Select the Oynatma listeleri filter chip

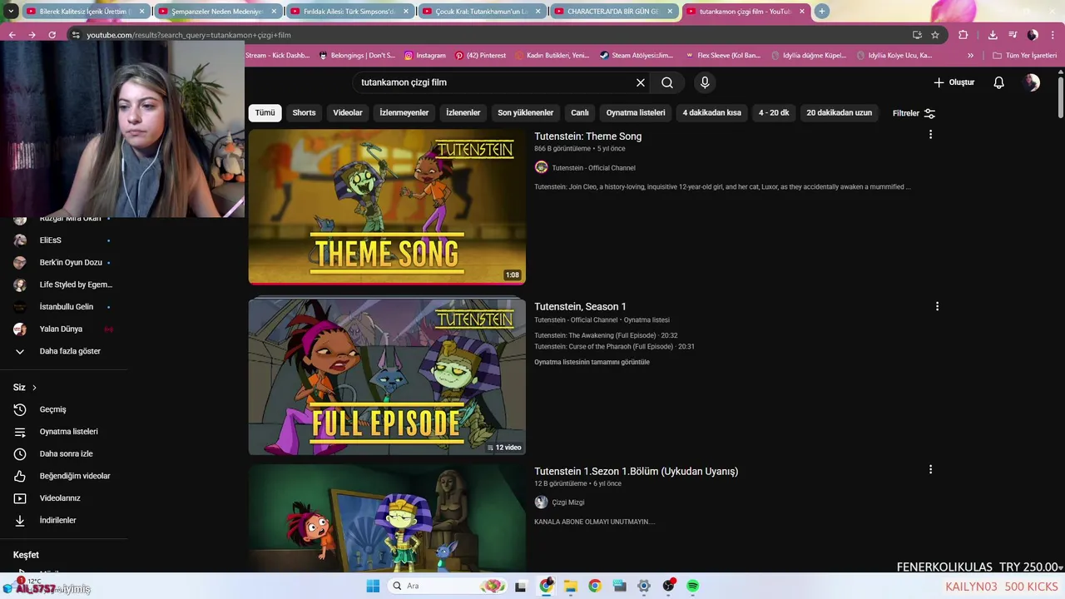(x=636, y=112)
